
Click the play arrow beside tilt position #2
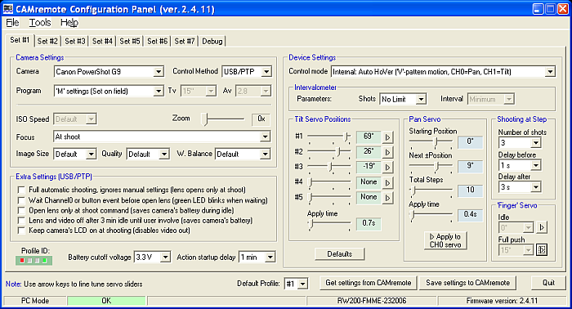click(387, 152)
